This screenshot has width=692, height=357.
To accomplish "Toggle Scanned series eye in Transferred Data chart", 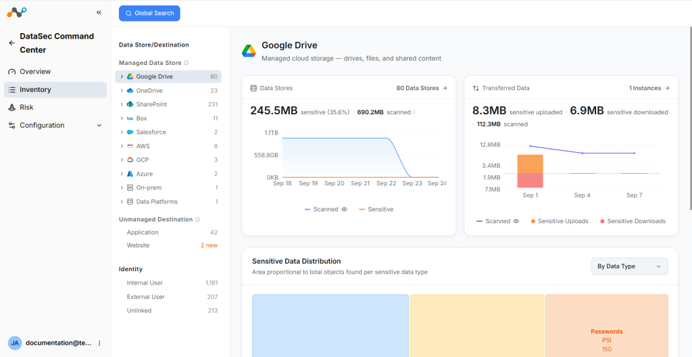I will point(516,221).
